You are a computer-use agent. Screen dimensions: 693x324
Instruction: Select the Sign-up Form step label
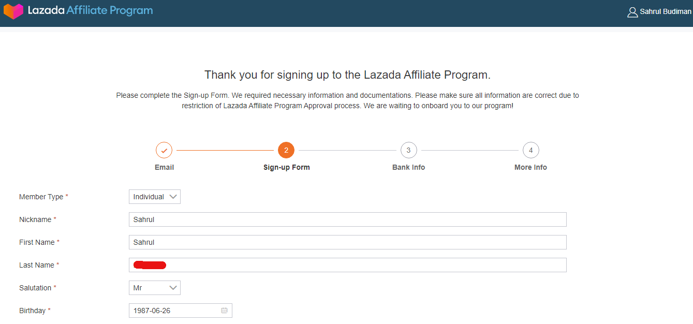[286, 167]
